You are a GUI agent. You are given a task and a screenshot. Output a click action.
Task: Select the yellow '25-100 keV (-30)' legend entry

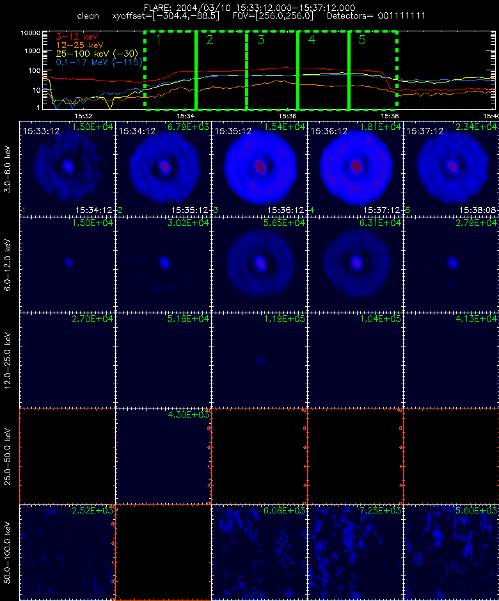[x=97, y=54]
